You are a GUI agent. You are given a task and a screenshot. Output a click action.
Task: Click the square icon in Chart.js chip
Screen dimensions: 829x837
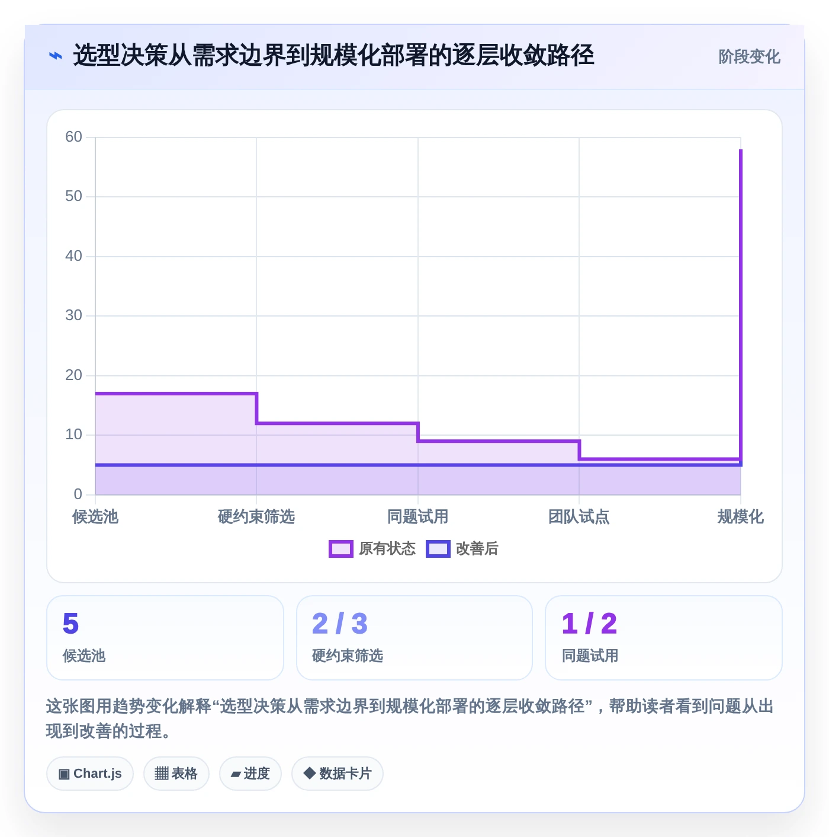click(64, 774)
